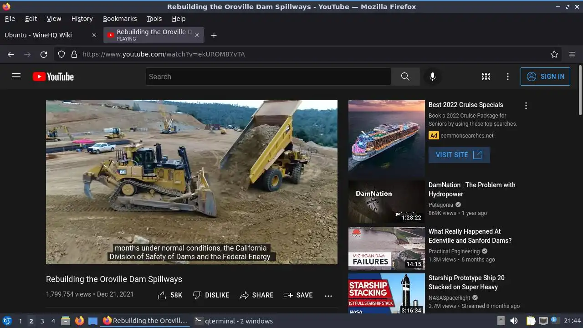583x328 pixels.
Task: Open the Patagonia channel name
Action: coord(441,205)
